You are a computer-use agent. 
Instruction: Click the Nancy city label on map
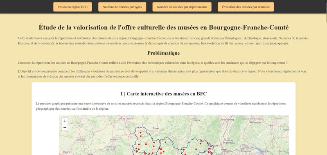[x=197, y=120]
